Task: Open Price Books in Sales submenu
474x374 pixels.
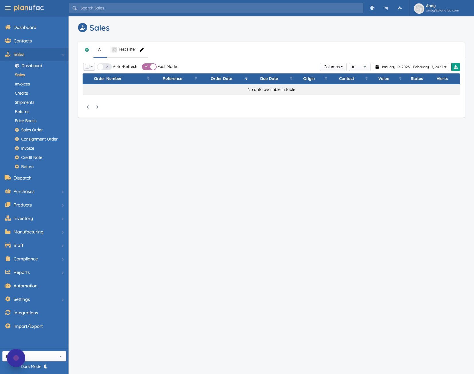Action: point(26,121)
